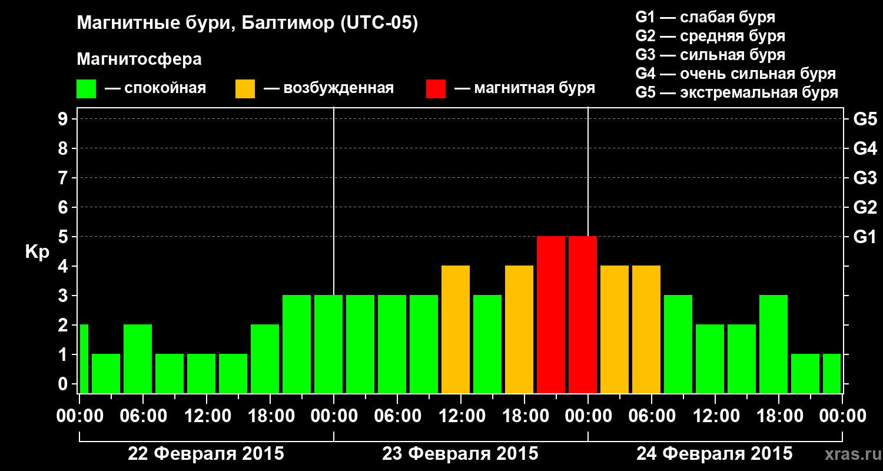Click the first orange bar near 12:00 on 23 February
The width and height of the screenshot is (883, 471).
tap(456, 329)
